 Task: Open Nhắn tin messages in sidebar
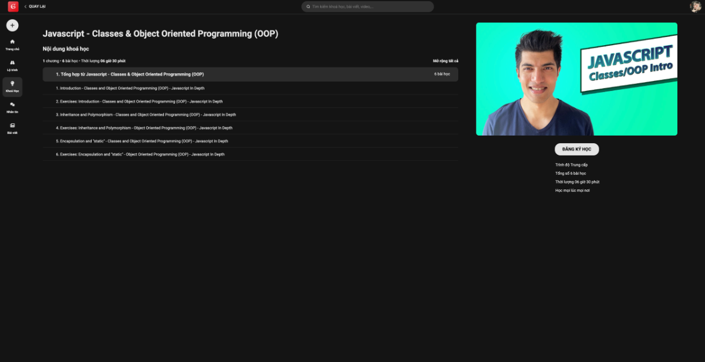pos(12,107)
